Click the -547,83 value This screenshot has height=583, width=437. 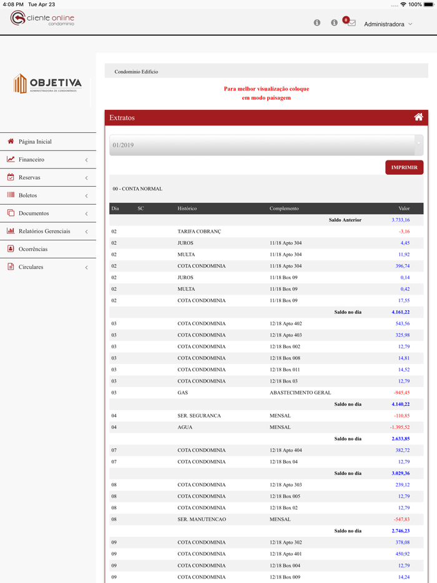[x=401, y=519]
